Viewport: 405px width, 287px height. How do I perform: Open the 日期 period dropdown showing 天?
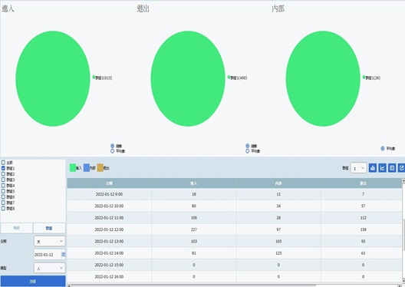(x=50, y=241)
